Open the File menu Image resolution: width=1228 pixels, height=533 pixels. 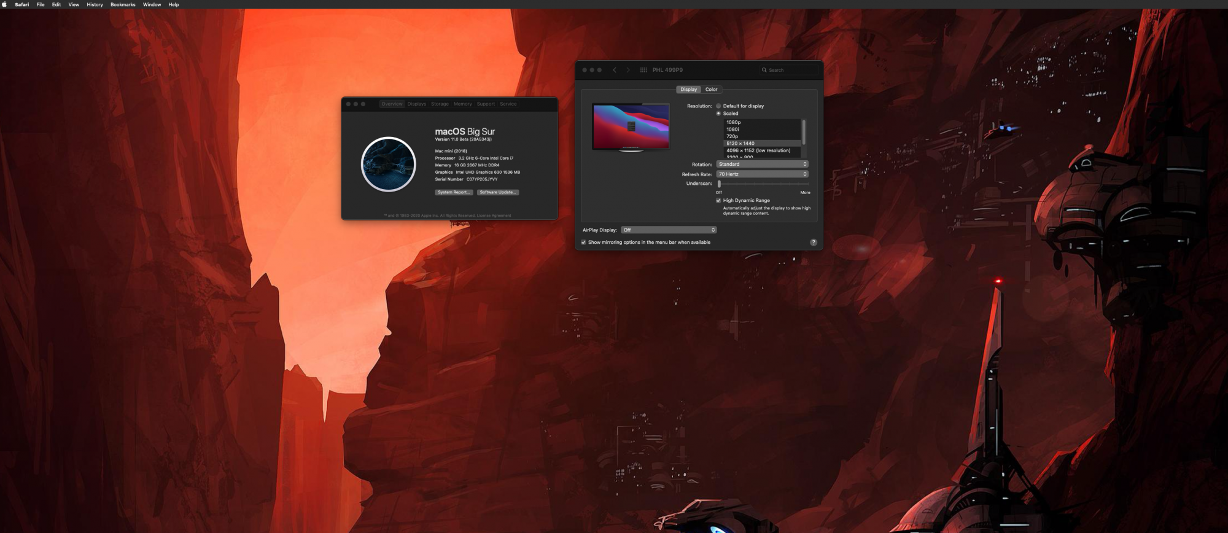coord(41,4)
